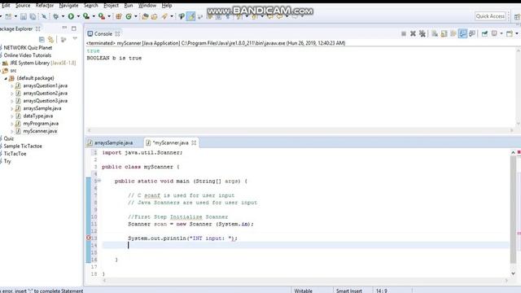Expand the dataType.java tree node

coord(12,116)
